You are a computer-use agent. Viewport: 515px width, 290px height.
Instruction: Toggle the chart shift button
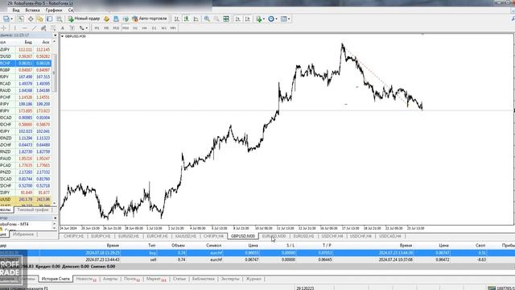click(247, 19)
